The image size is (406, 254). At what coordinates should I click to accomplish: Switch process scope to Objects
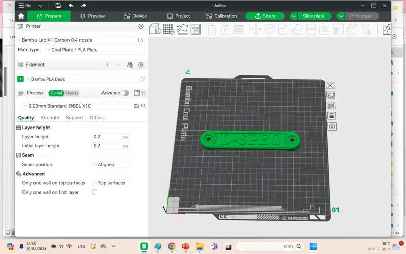(x=71, y=93)
